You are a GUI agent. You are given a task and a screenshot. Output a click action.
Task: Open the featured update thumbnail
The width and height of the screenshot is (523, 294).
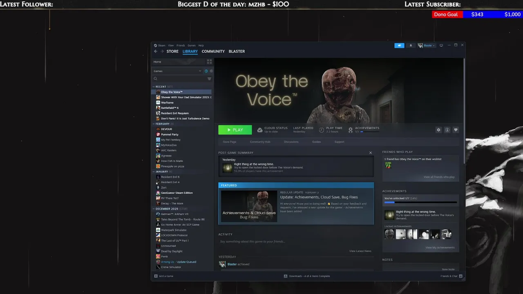tap(249, 206)
